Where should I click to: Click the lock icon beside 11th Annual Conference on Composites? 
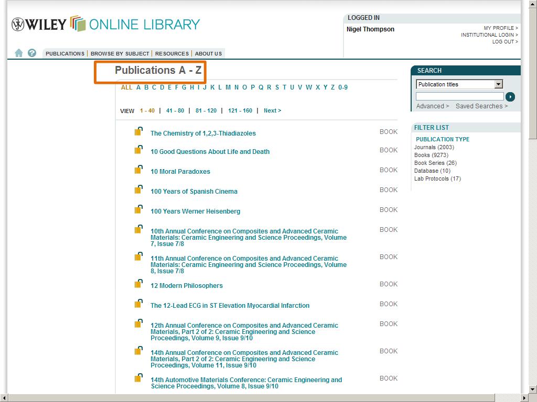[x=138, y=256]
